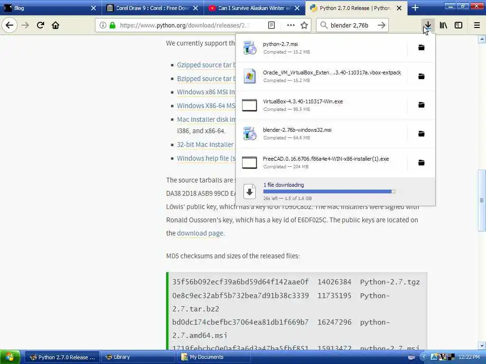Go back with the browser back arrow
486x364 pixels.
(9, 25)
